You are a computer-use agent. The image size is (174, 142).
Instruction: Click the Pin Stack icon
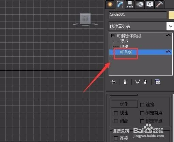(113, 82)
